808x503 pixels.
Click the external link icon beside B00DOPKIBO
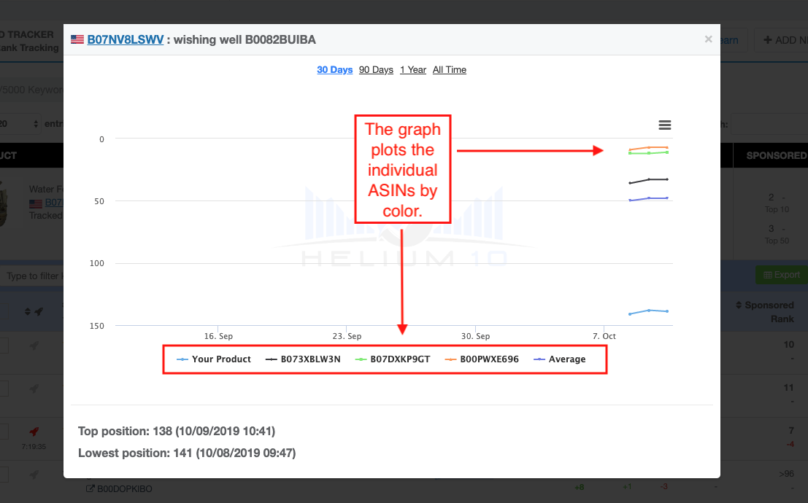(x=90, y=488)
